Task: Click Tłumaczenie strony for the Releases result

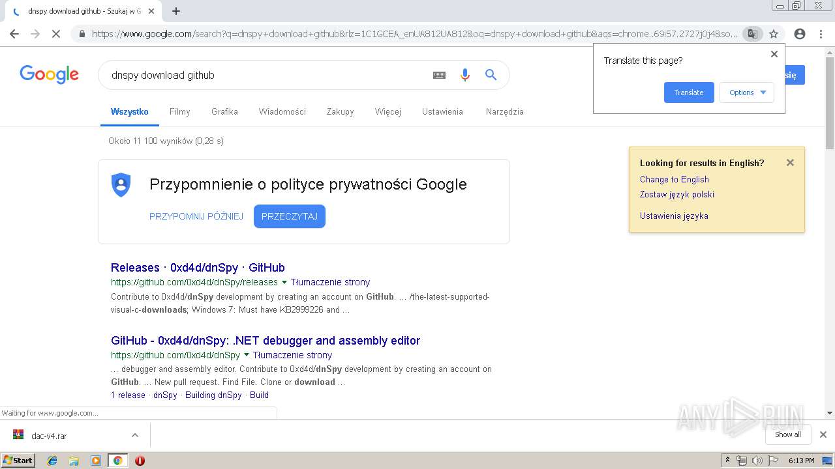Action: tap(330, 282)
